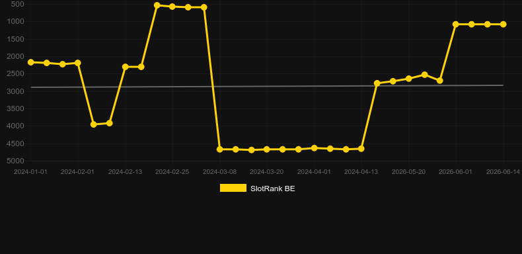Click the 2024-02-01 x-axis date label
This screenshot has width=522, height=254.
(77, 172)
